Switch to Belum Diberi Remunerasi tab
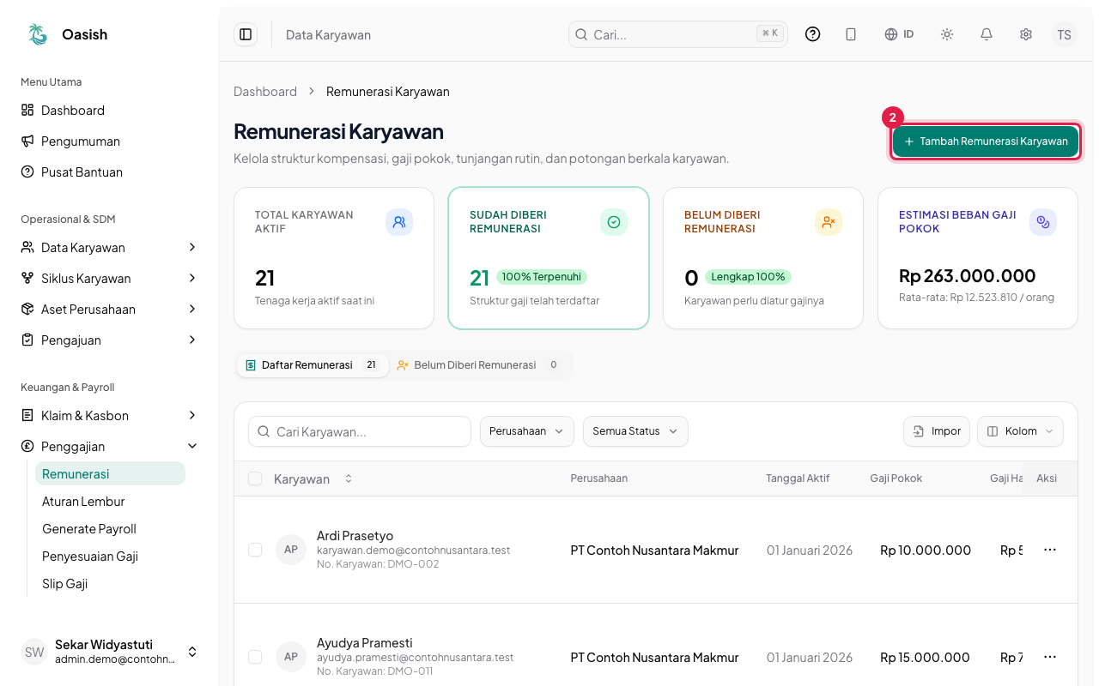The width and height of the screenshot is (1099, 686). pos(479,365)
